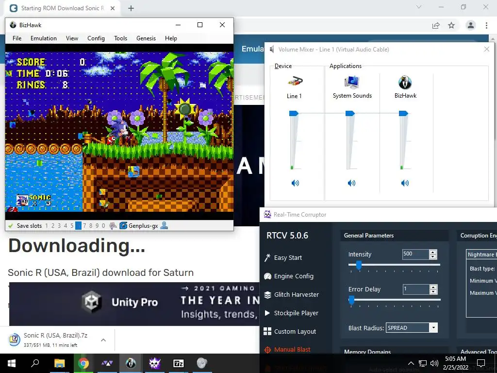
Task: Show hidden system tray icons
Action: coord(411,363)
